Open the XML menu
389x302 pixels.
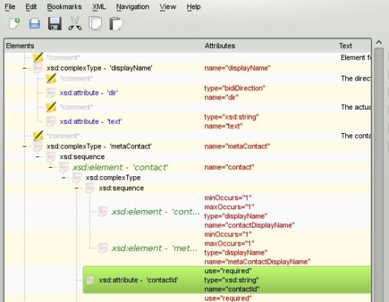click(99, 6)
